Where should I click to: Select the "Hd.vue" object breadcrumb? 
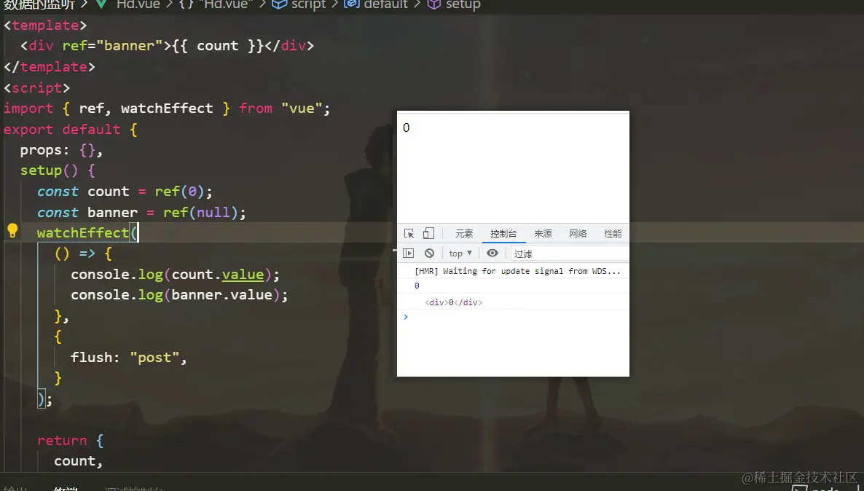[216, 4]
